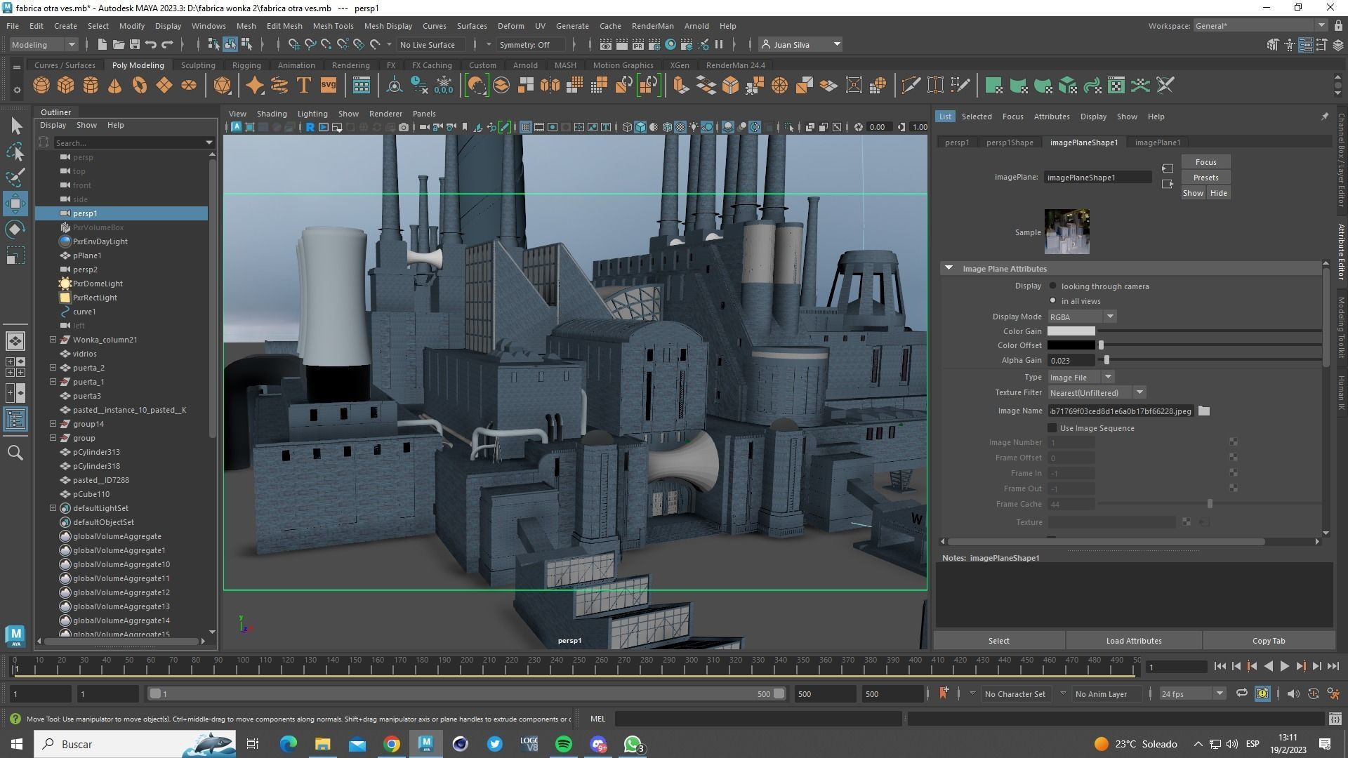Viewport: 1348px width, 758px height.
Task: Click the SVG import shelf icon
Action: pyautogui.click(x=329, y=86)
